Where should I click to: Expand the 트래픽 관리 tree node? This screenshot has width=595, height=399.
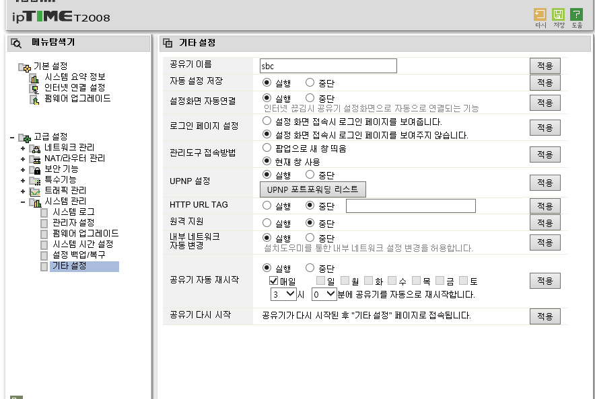coord(23,191)
